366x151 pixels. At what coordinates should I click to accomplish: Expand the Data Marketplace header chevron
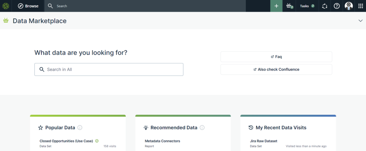coord(360,21)
